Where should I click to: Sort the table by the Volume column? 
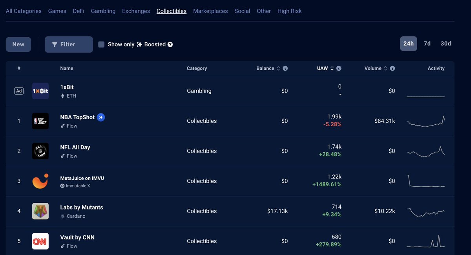(376, 68)
